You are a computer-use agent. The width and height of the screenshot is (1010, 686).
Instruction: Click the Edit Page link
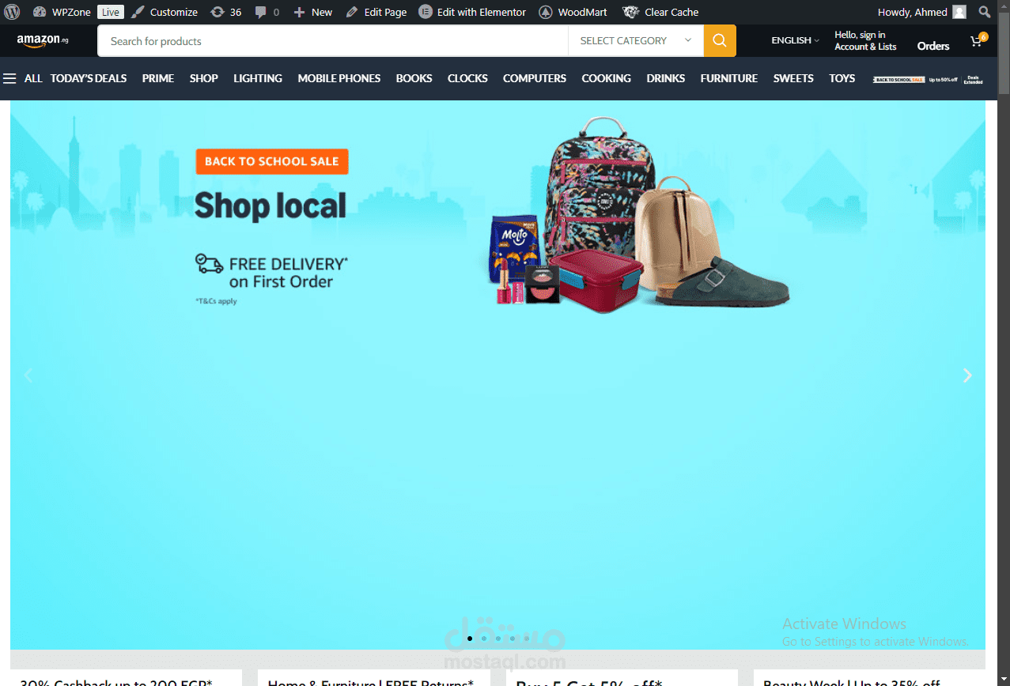tap(376, 12)
